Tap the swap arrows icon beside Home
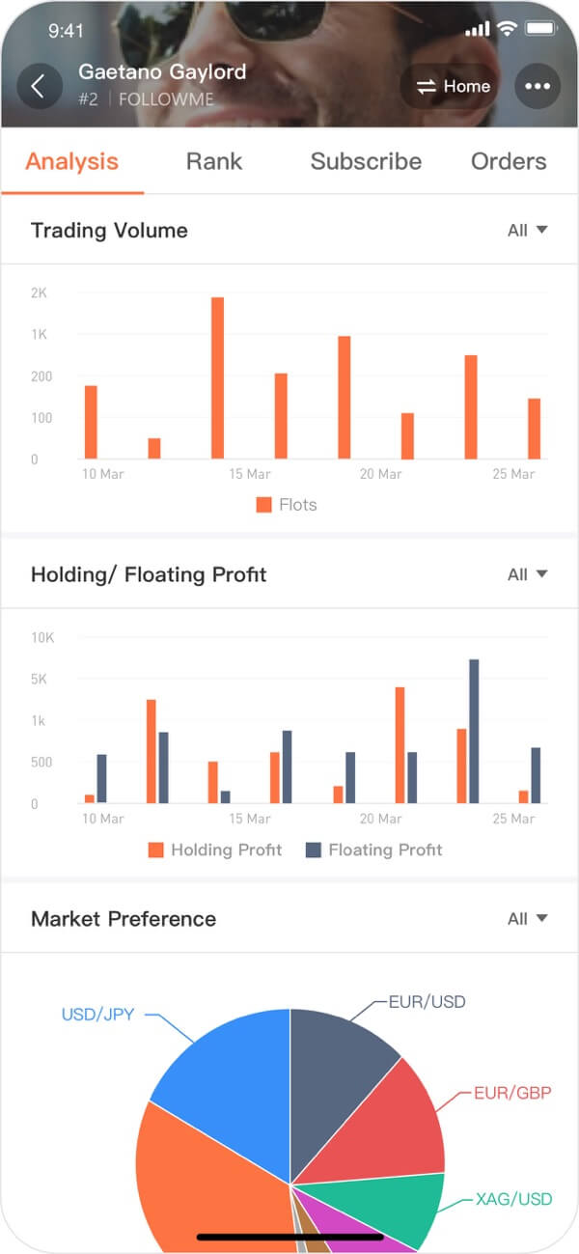579x1254 pixels. coord(426,87)
